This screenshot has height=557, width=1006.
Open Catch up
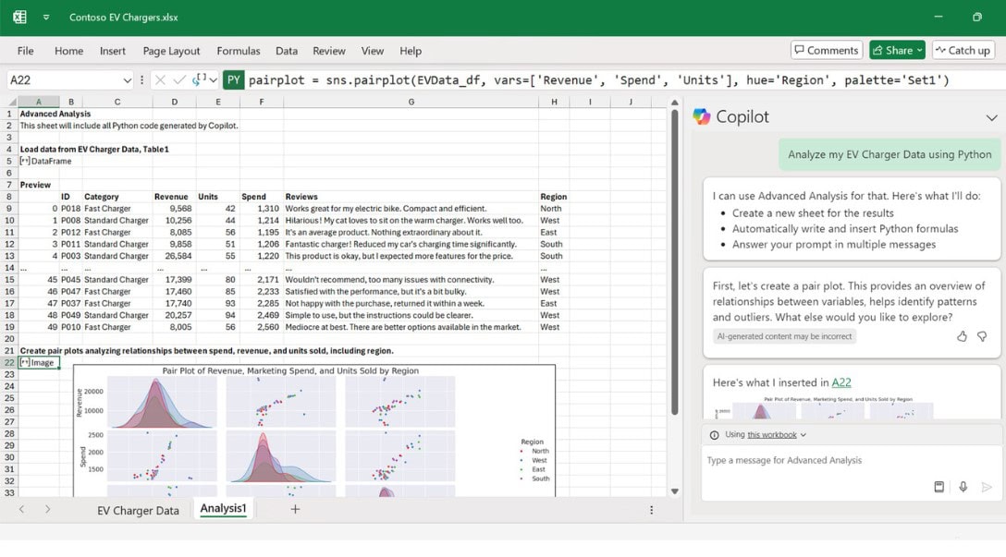(963, 51)
